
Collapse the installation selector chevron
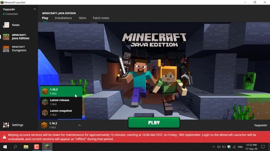pos(79,125)
